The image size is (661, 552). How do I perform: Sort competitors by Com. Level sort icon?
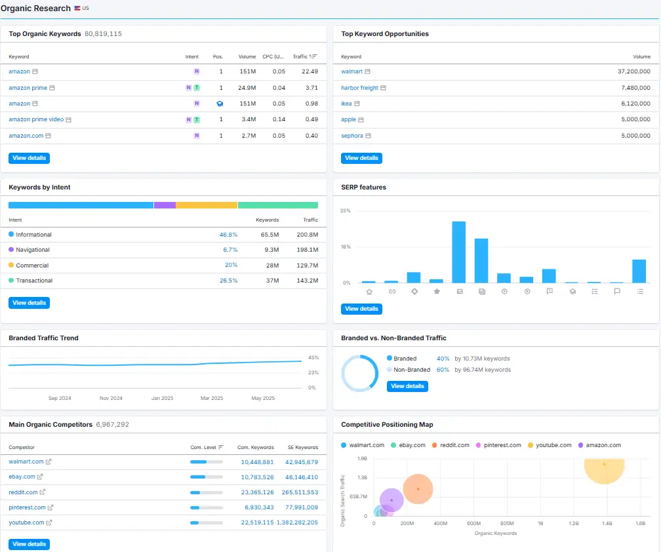tap(221, 447)
